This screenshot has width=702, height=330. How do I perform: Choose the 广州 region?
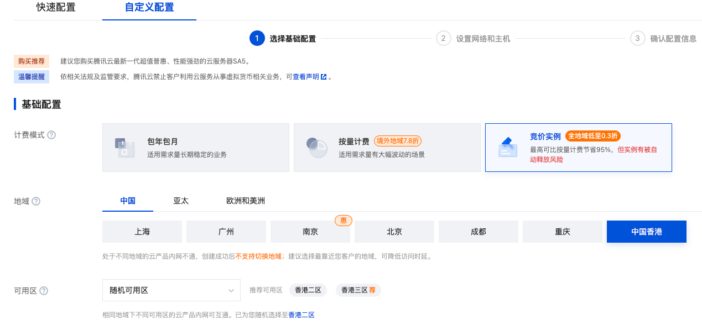pos(226,232)
